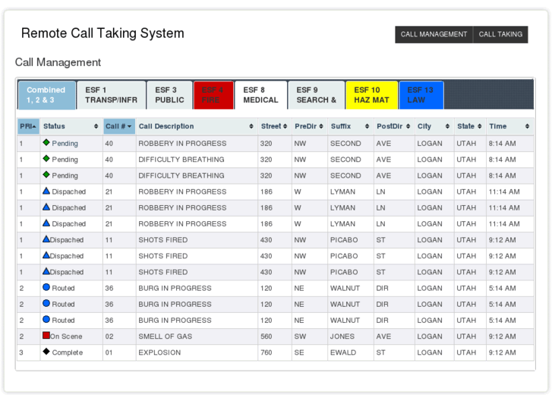
Task: Click the green diamond icon in the third Pending row
Action: pyautogui.click(x=46, y=175)
